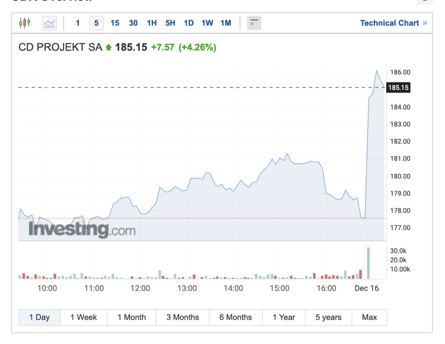Click the tall Dec 16 volume bar
Viewport: 445px width, 344px height.
click(x=369, y=263)
